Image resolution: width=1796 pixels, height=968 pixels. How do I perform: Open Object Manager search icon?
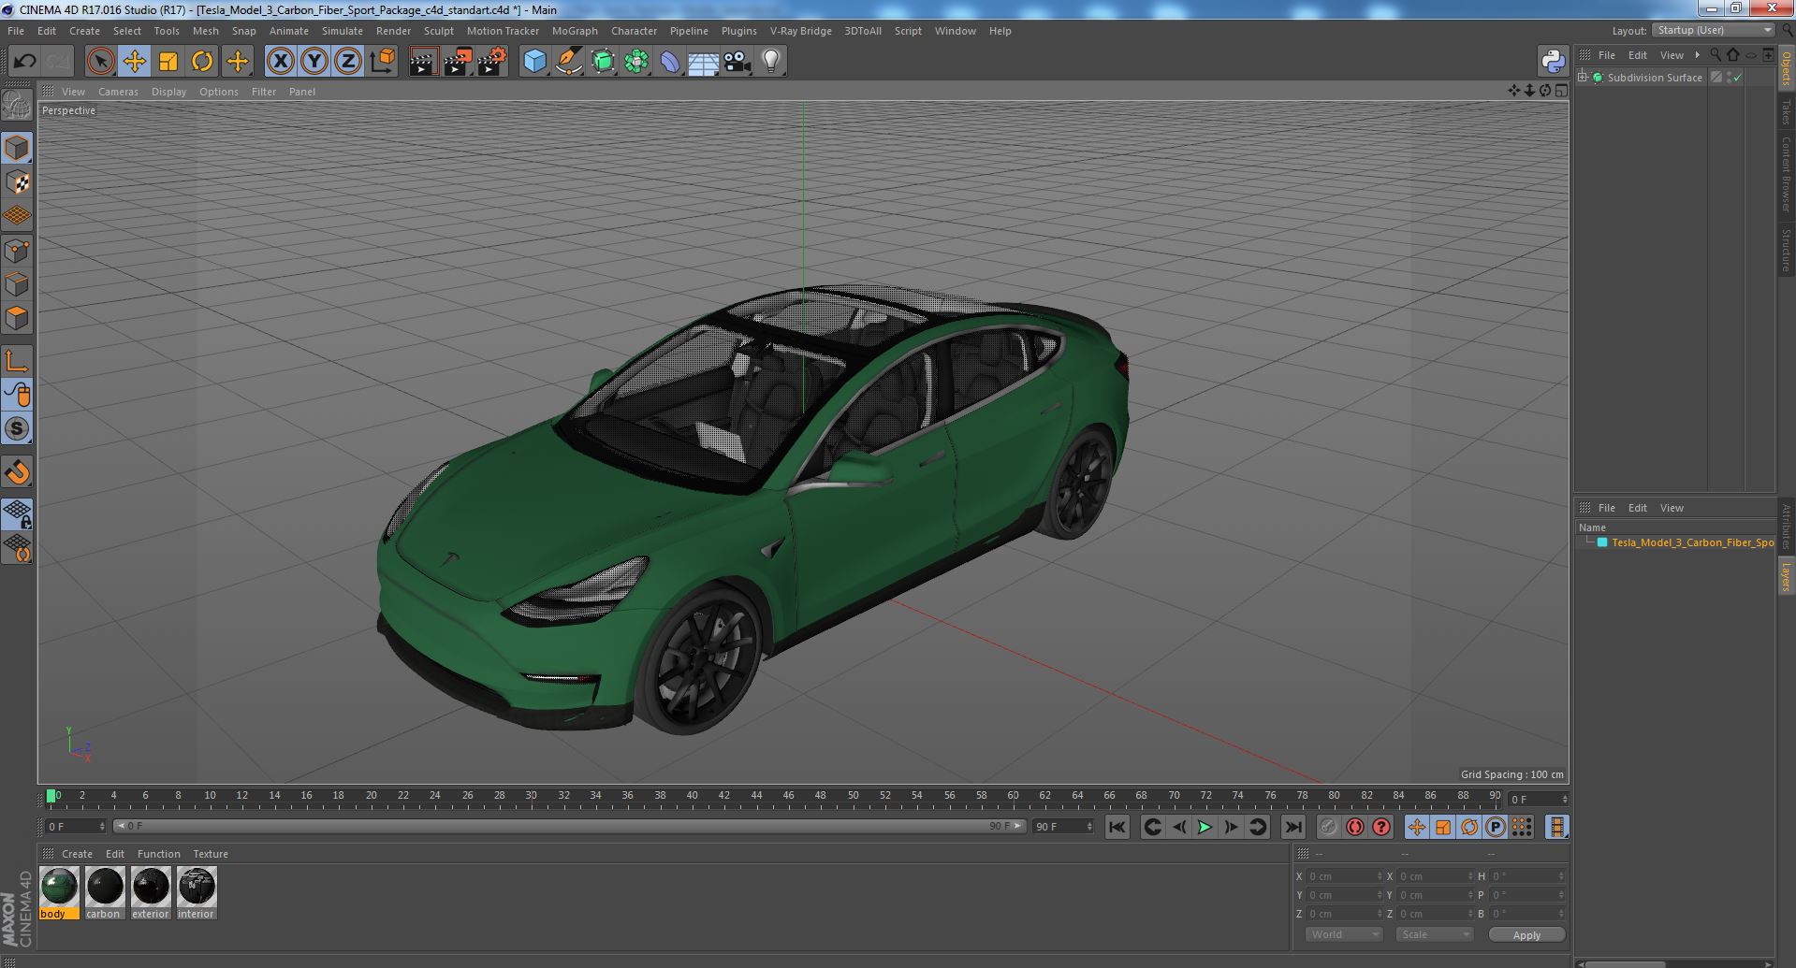pyautogui.click(x=1716, y=55)
